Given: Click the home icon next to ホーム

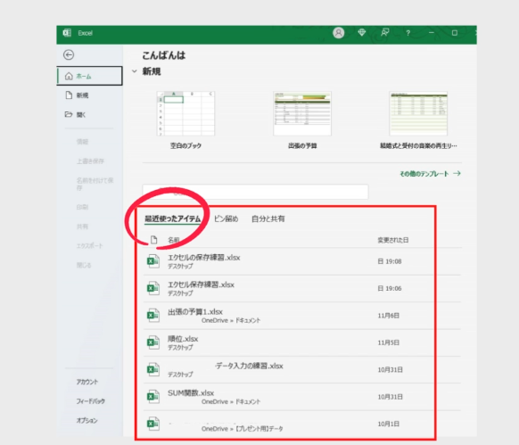Looking at the screenshot, I should tap(69, 76).
